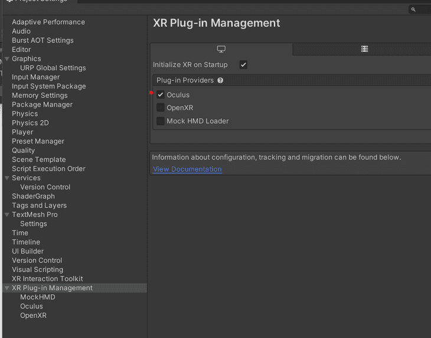Select Visual Scripting settings
This screenshot has width=431, height=338.
[x=37, y=269]
